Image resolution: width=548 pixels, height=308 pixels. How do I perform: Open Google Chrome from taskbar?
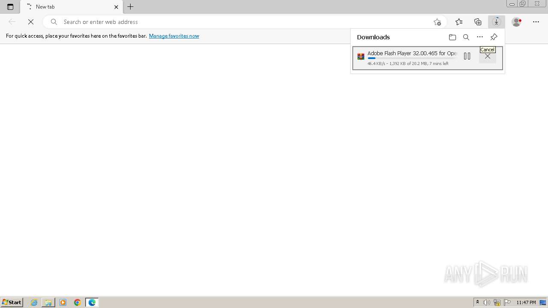point(77,302)
